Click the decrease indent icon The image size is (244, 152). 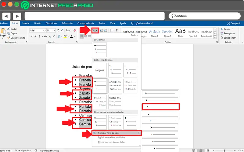pyautogui.click(x=102, y=30)
